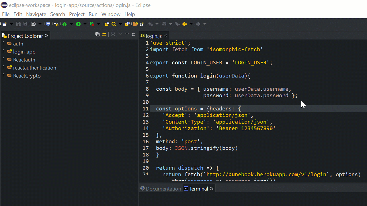The width and height of the screenshot is (367, 206).
Task: Toggle Link with Editor in Project Explorer
Action: pos(104,34)
